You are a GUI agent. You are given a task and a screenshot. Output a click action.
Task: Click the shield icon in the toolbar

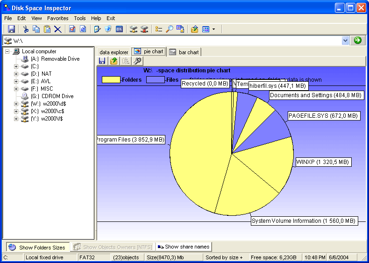108,29
